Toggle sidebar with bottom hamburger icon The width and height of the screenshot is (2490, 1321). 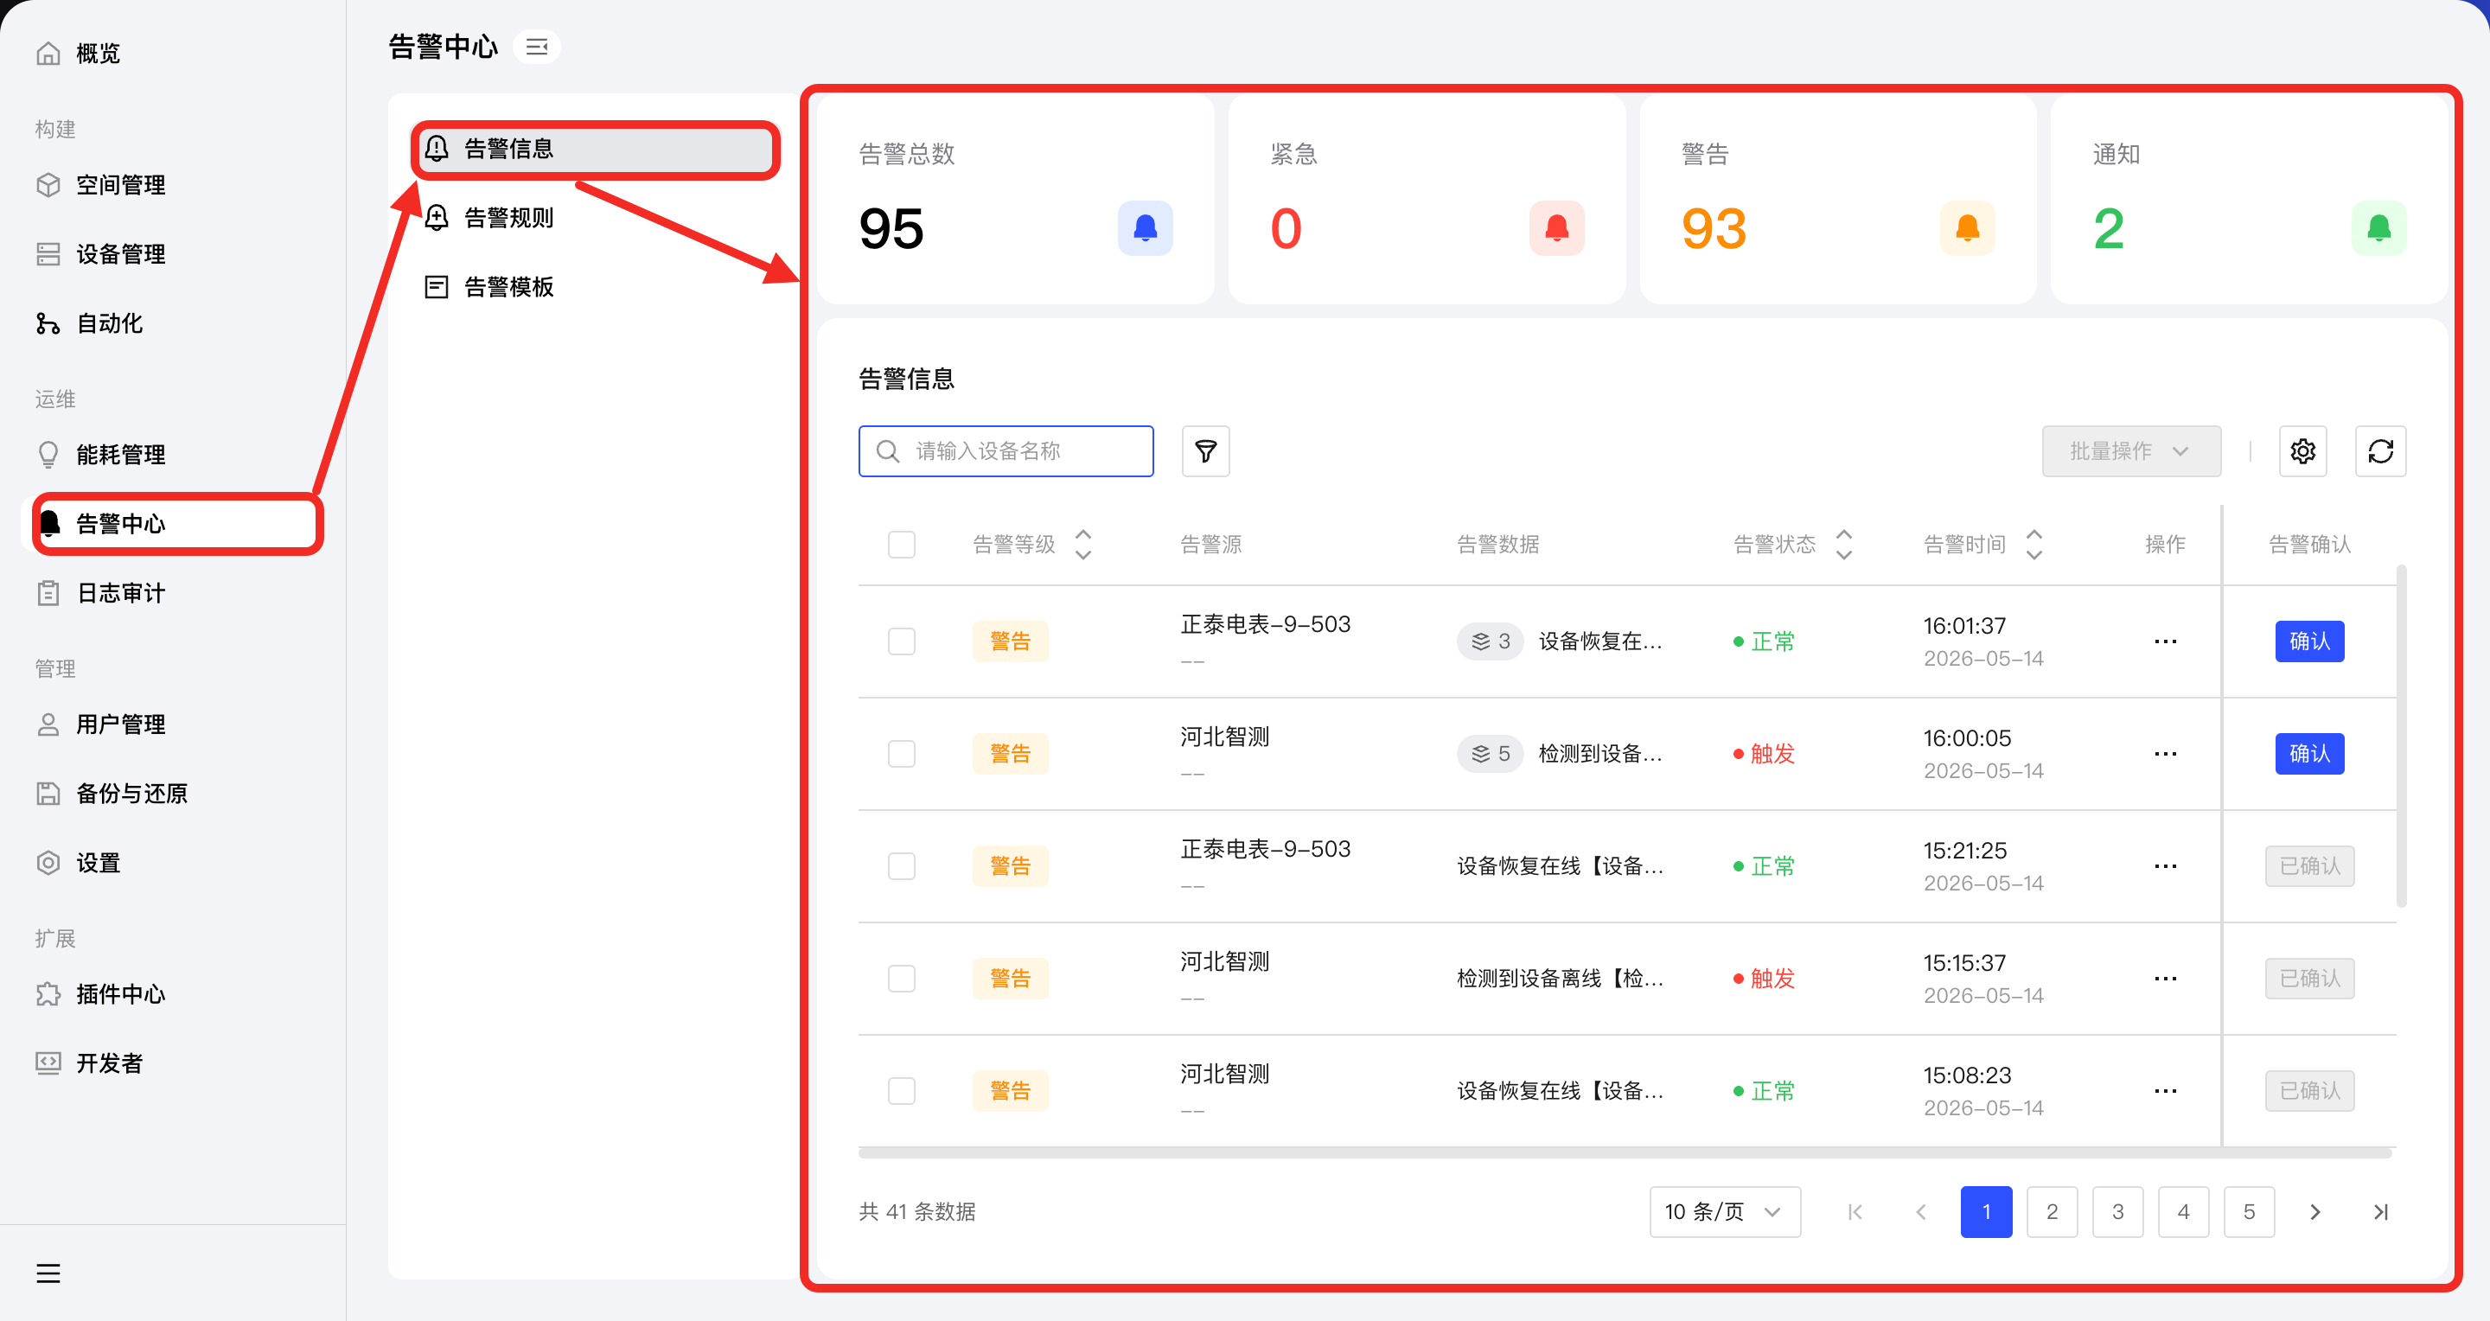(48, 1273)
